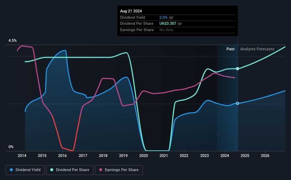Click the teal Dividend Per Share legend dot
The image size is (291, 180).
52,170
